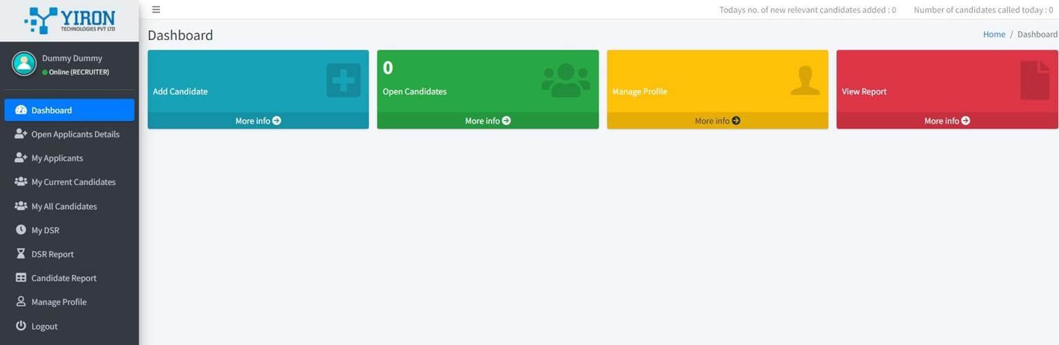The height and width of the screenshot is (345, 1059).
Task: Click the group icon on Open Candidates card
Action: point(565,81)
